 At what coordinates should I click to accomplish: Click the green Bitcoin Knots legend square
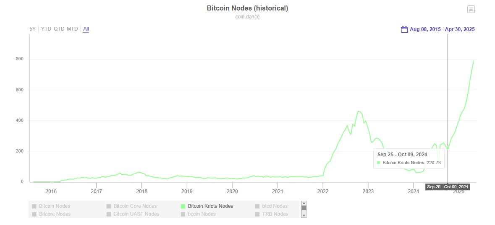pyautogui.click(x=183, y=206)
